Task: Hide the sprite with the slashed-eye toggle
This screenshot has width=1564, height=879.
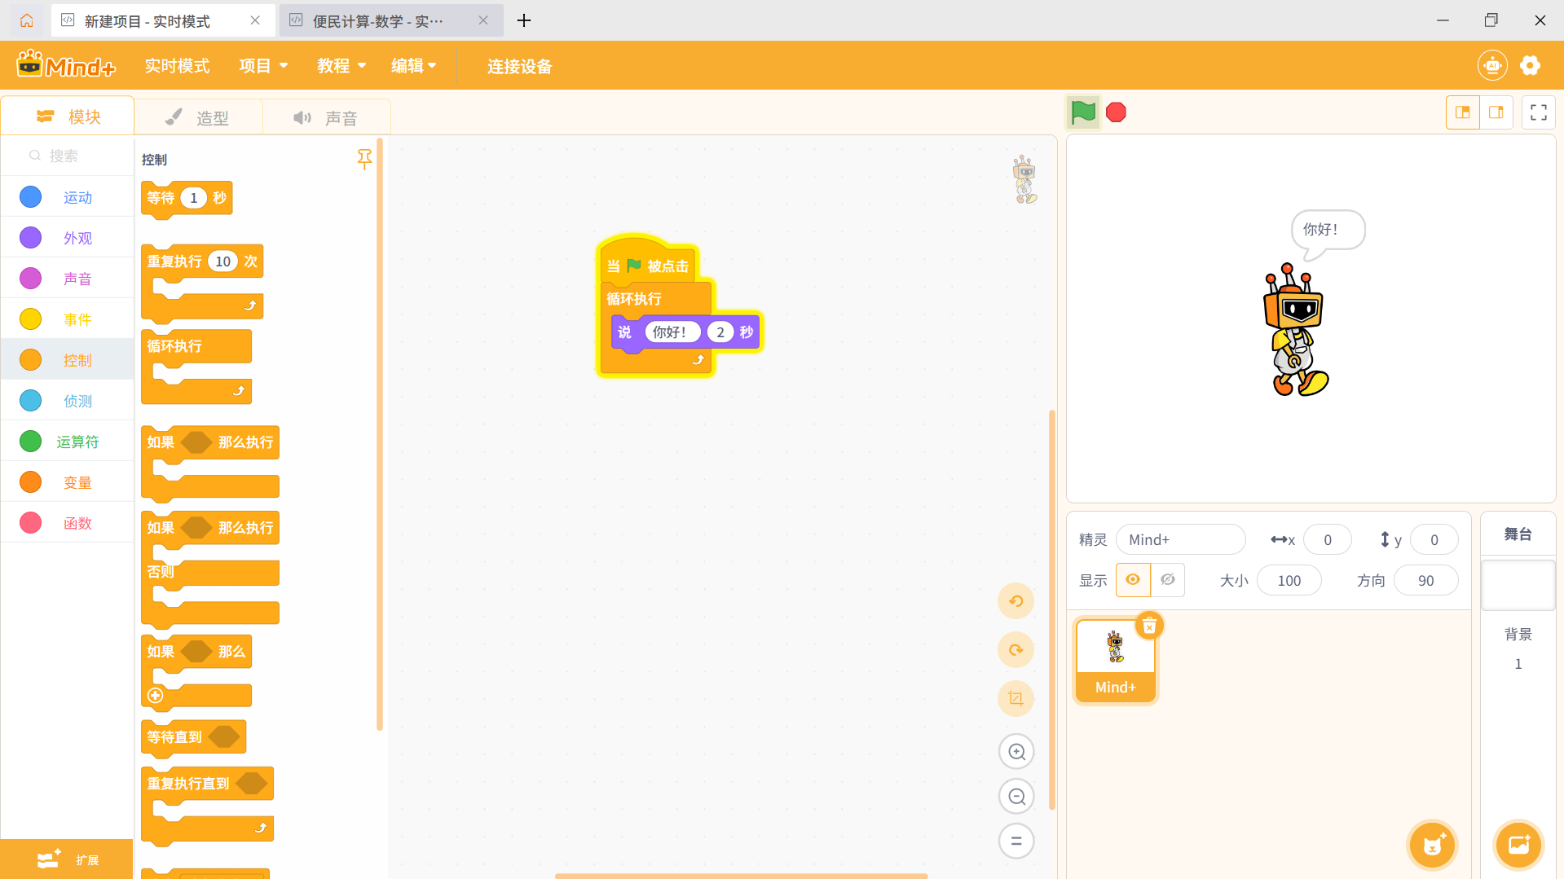Action: (1167, 579)
